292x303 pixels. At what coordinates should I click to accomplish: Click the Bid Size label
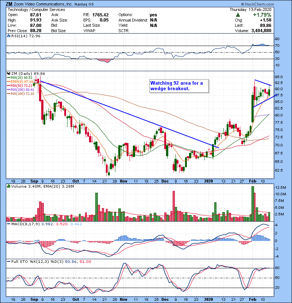coord(59,31)
